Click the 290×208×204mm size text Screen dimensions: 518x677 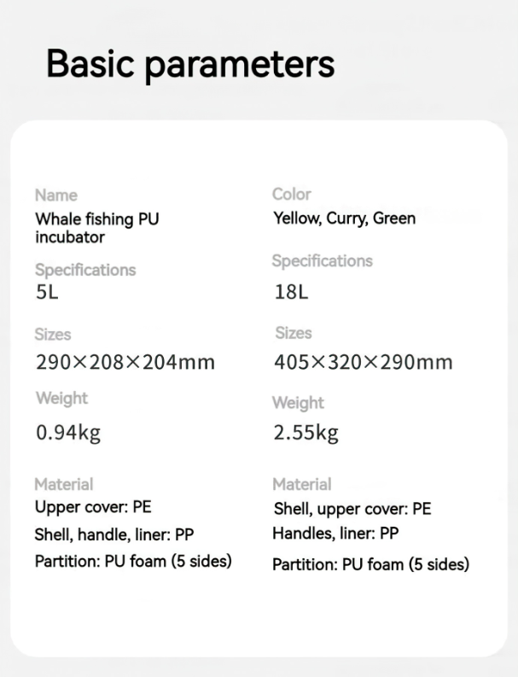tap(125, 362)
